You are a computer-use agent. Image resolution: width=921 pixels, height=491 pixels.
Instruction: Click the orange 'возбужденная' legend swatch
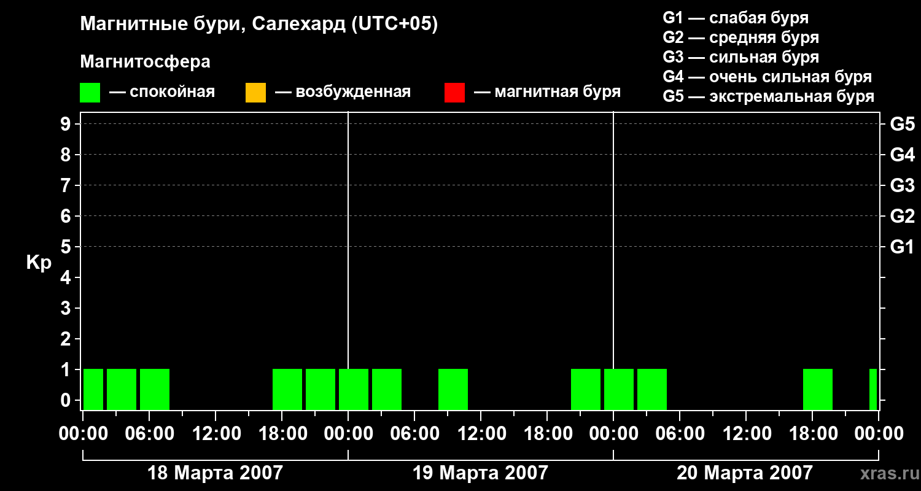coord(255,92)
